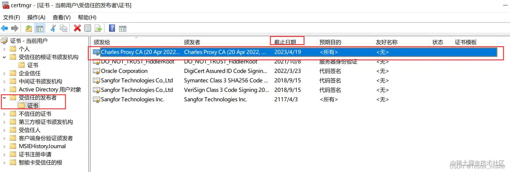Collapse the 受信任的发布者 node arrow
Viewport: 510px width, 172px height.
pyautogui.click(x=4, y=98)
